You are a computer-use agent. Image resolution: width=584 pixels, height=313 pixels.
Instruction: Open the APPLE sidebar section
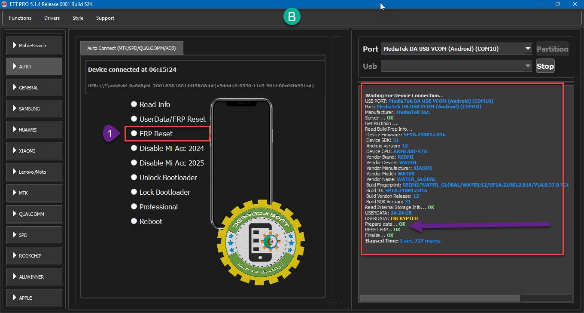pyautogui.click(x=34, y=298)
